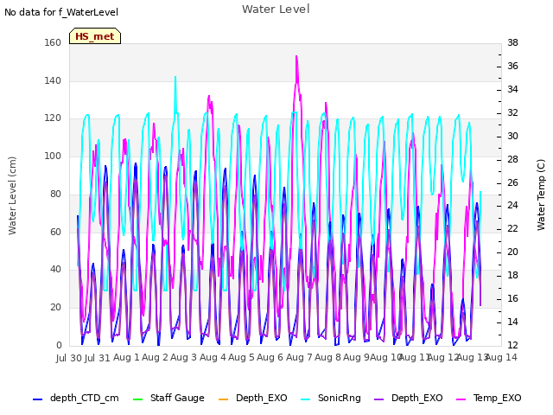Viewport: 553px width, 415px height.
Task: Click the Aug 14 x-axis tick label
Action: pyautogui.click(x=501, y=357)
